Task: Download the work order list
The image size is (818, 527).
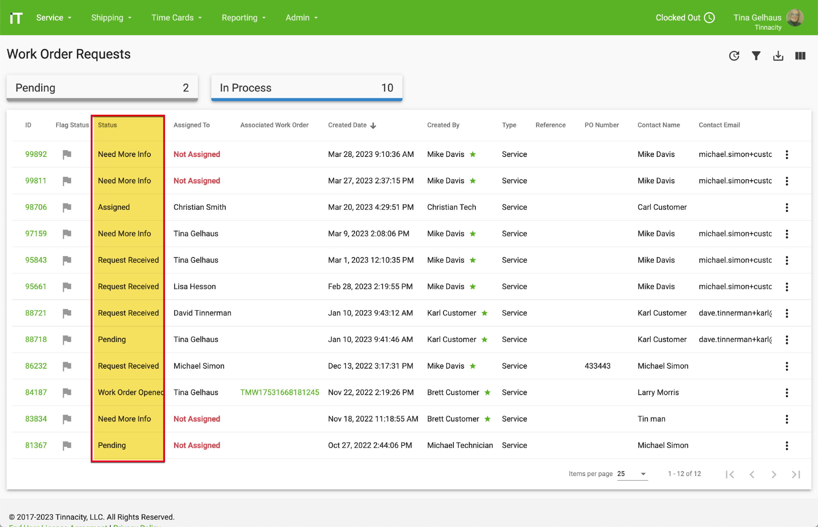Action: point(778,55)
